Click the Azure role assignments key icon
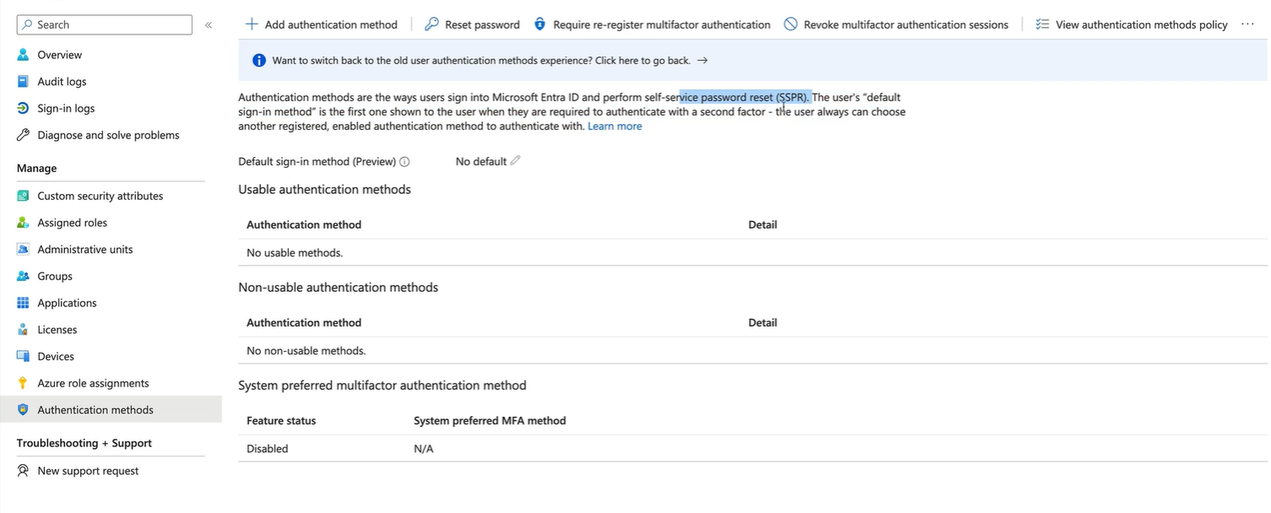The width and height of the screenshot is (1271, 513). tap(23, 383)
